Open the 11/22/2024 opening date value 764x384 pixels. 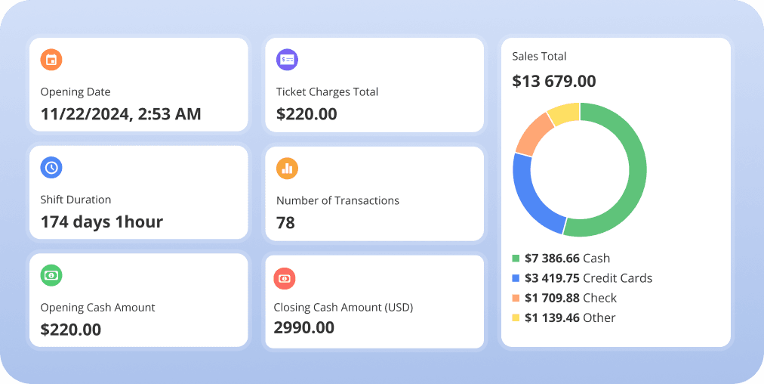pyautogui.click(x=121, y=114)
